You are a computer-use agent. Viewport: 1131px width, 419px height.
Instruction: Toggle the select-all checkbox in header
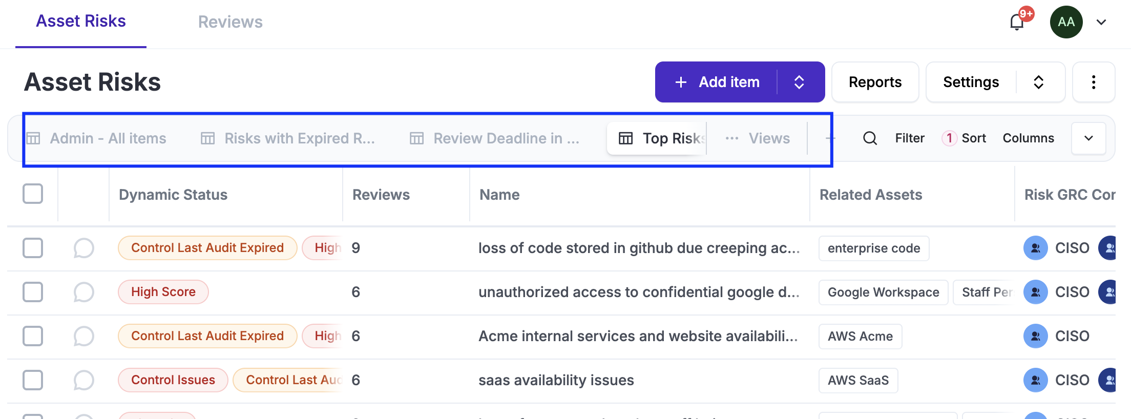33,194
